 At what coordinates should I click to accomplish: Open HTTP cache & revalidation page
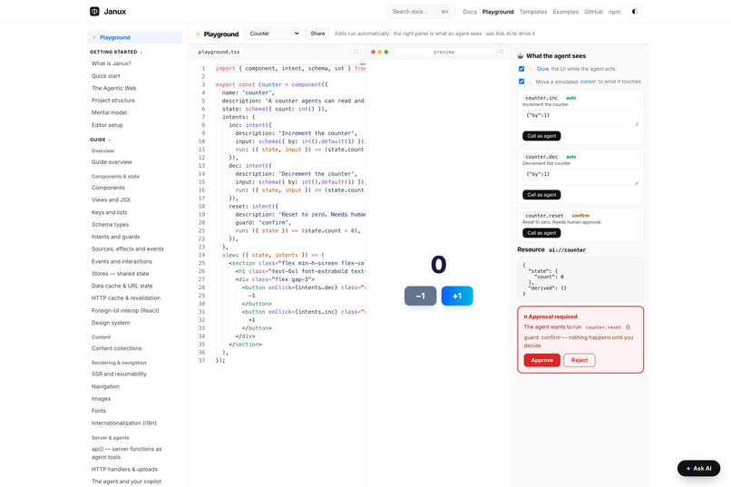(126, 297)
